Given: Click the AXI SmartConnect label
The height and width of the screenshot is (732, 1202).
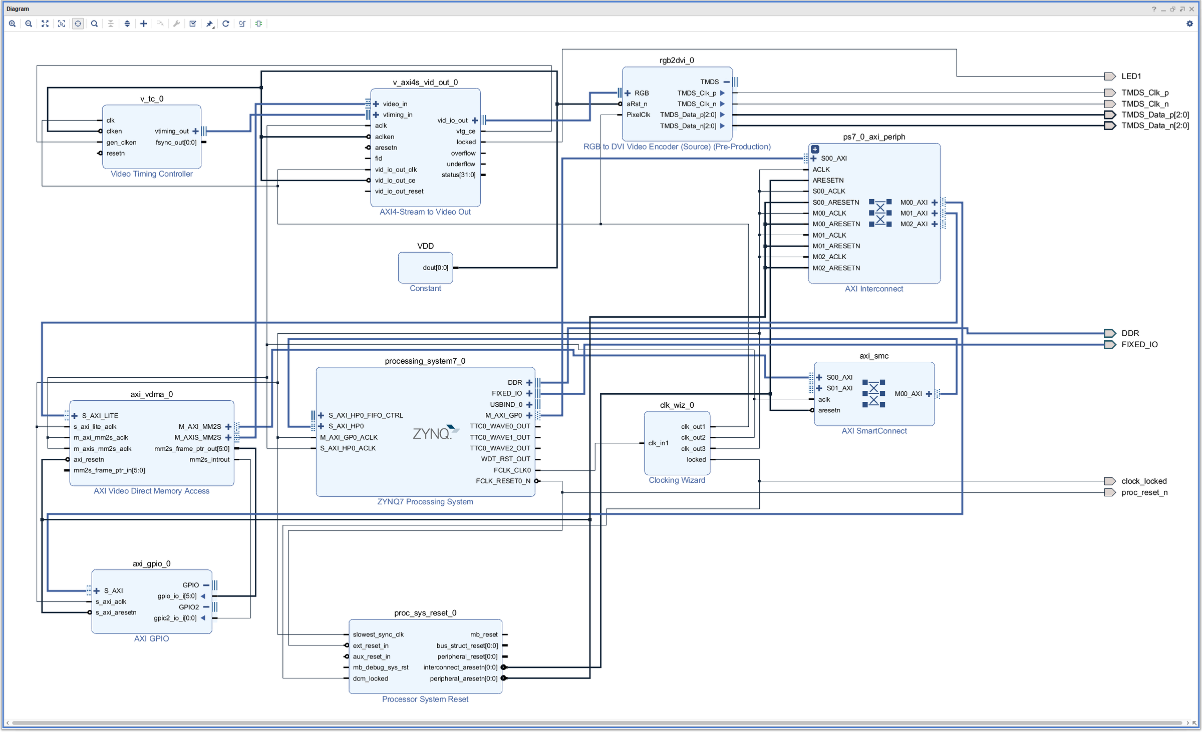Looking at the screenshot, I should (874, 431).
